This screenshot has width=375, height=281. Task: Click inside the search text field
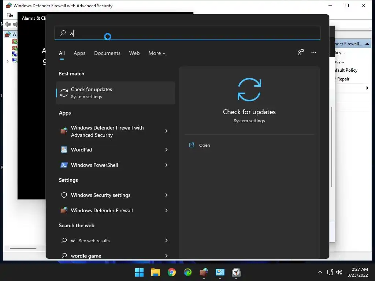click(187, 33)
